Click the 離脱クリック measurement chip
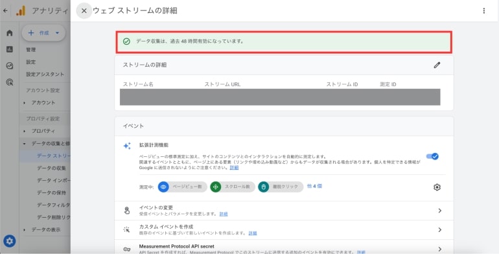499x254 pixels. [281, 187]
